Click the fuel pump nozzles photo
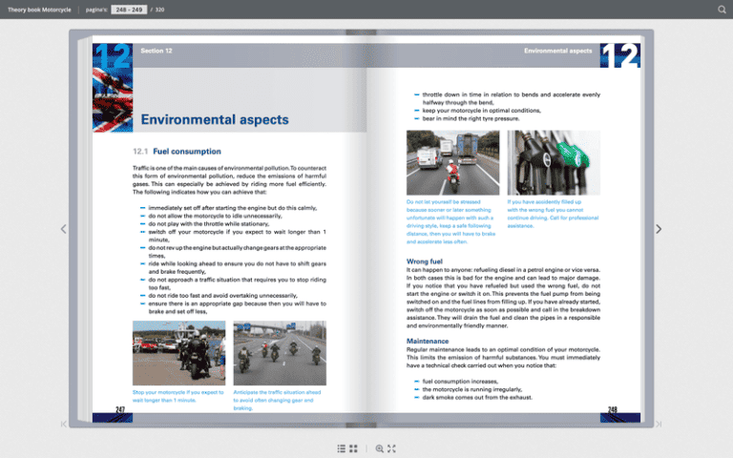Screen dimensions: 733x458 point(553,162)
